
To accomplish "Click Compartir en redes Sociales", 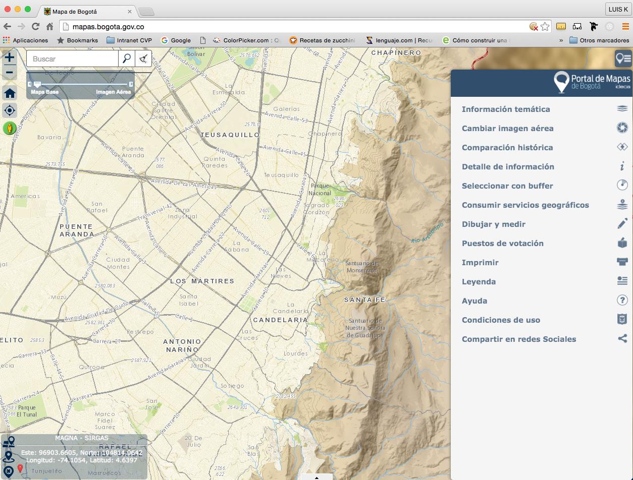I will coord(519,339).
